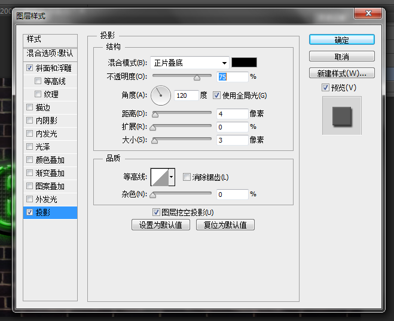Click the 距离 distance input field

click(232, 114)
